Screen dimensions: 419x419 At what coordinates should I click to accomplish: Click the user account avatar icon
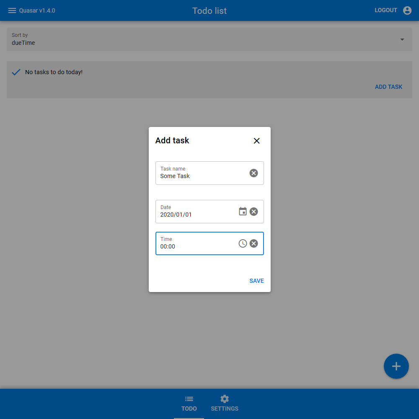407,10
